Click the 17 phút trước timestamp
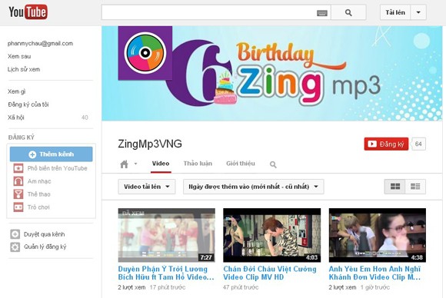This screenshot has width=446, height=298. [x=168, y=287]
